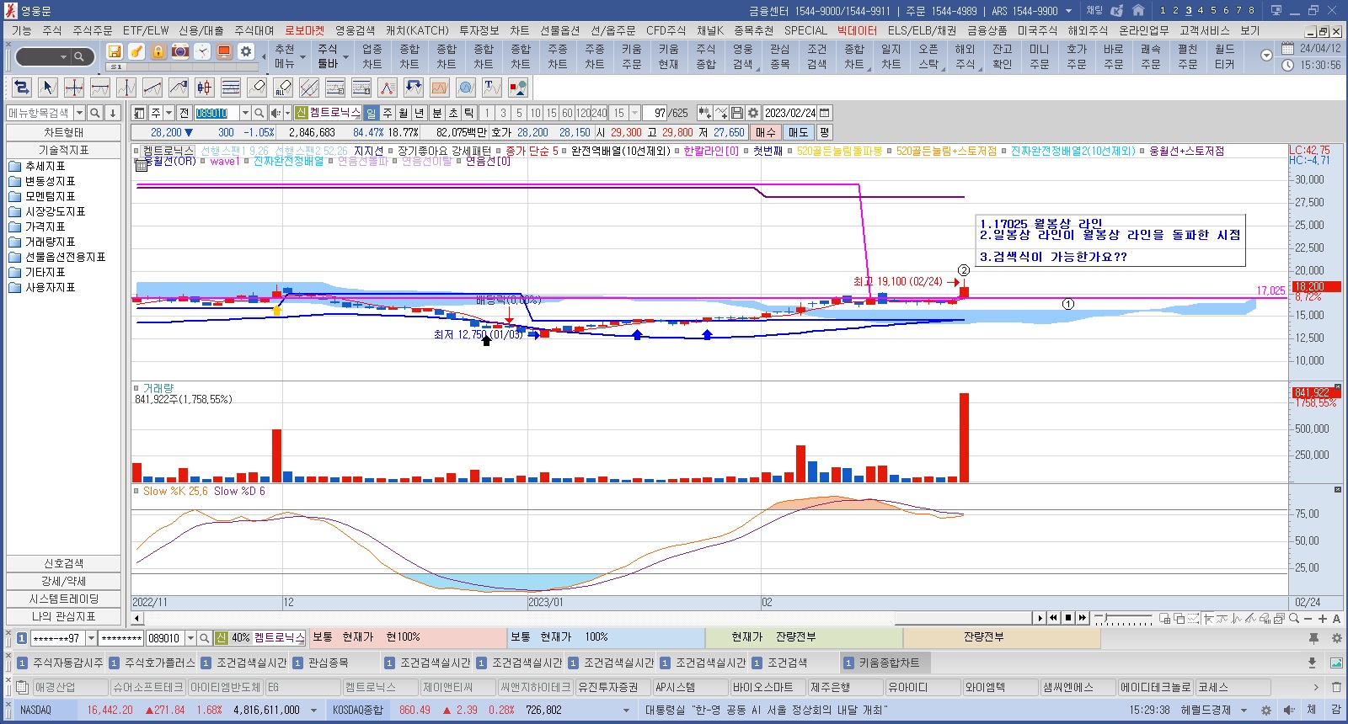This screenshot has height=724, width=1348.
Task: Switch chart to 월 monthly period
Action: click(404, 113)
